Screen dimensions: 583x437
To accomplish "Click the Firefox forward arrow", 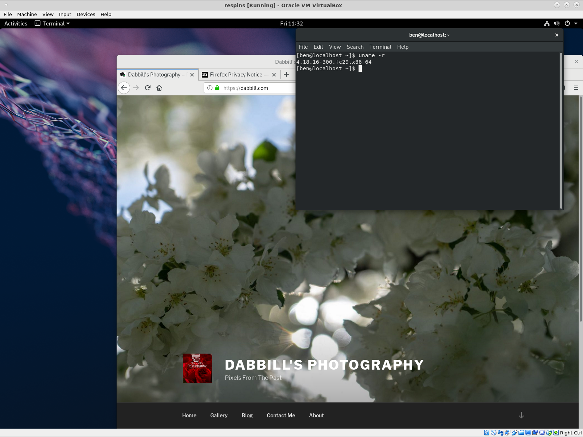I will click(136, 88).
